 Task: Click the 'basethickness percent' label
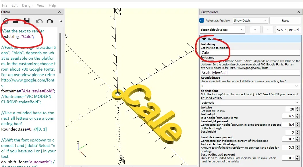217,137
